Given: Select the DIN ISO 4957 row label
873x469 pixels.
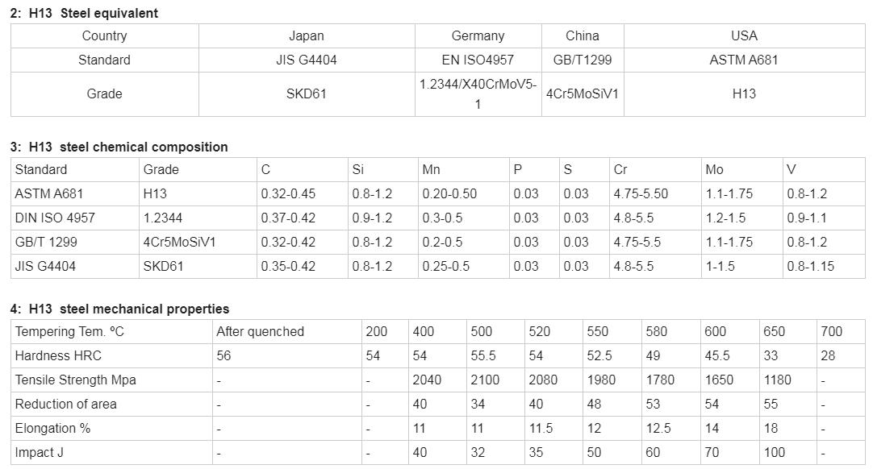Looking at the screenshot, I should tap(55, 218).
